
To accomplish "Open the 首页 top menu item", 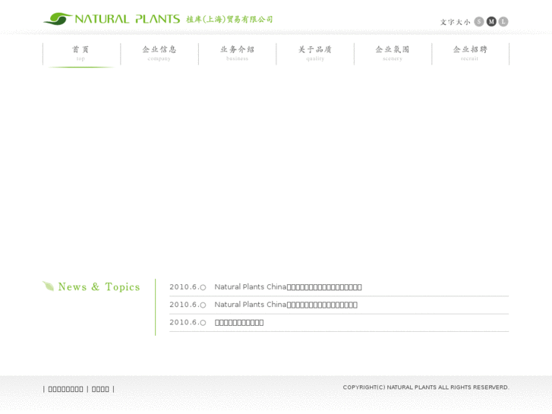I will [81, 54].
